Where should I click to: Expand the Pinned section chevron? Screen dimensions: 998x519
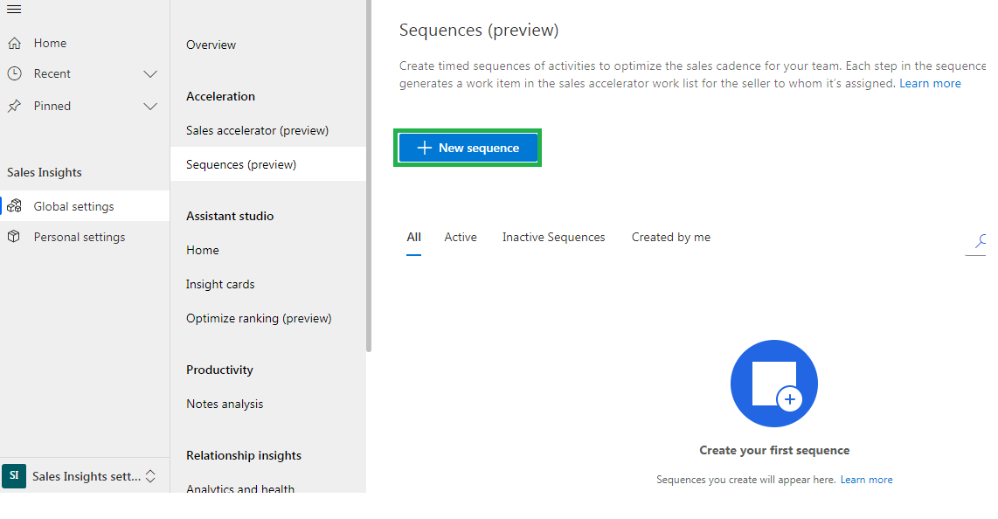tap(150, 107)
